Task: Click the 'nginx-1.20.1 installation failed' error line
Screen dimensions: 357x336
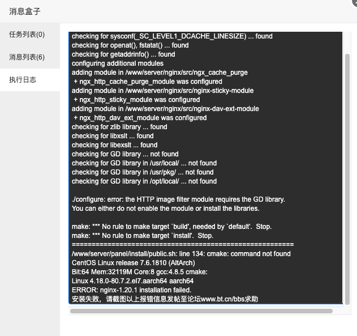Action: (132, 290)
